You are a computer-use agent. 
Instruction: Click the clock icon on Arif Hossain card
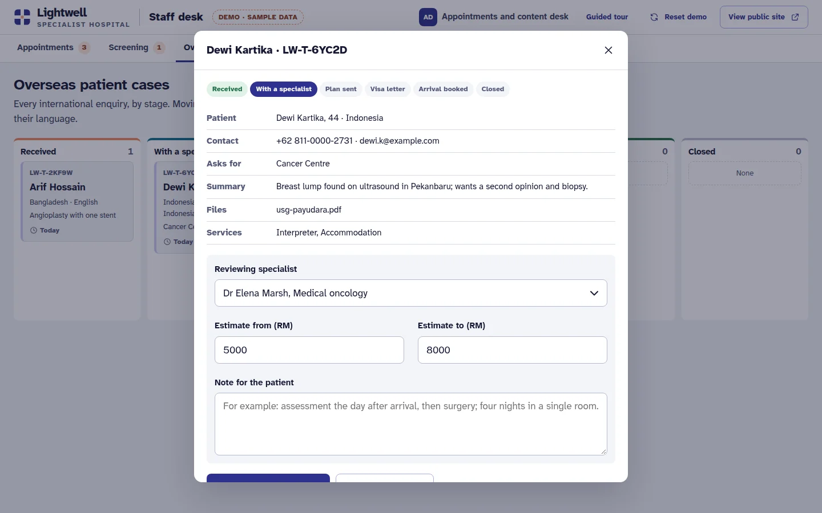point(34,230)
